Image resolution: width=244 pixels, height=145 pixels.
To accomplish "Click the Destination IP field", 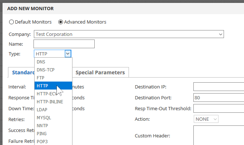I will 219,87.
